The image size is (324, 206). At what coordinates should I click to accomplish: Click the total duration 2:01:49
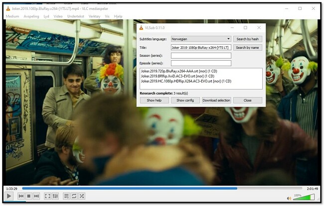point(312,189)
